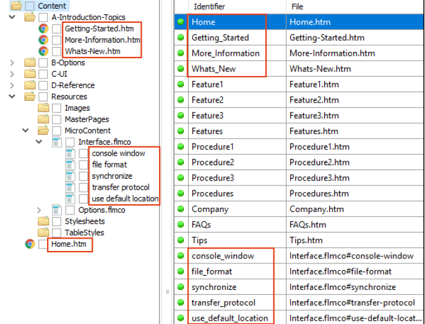
Task: Click the Stylesheets folder icon
Action: (x=43, y=221)
